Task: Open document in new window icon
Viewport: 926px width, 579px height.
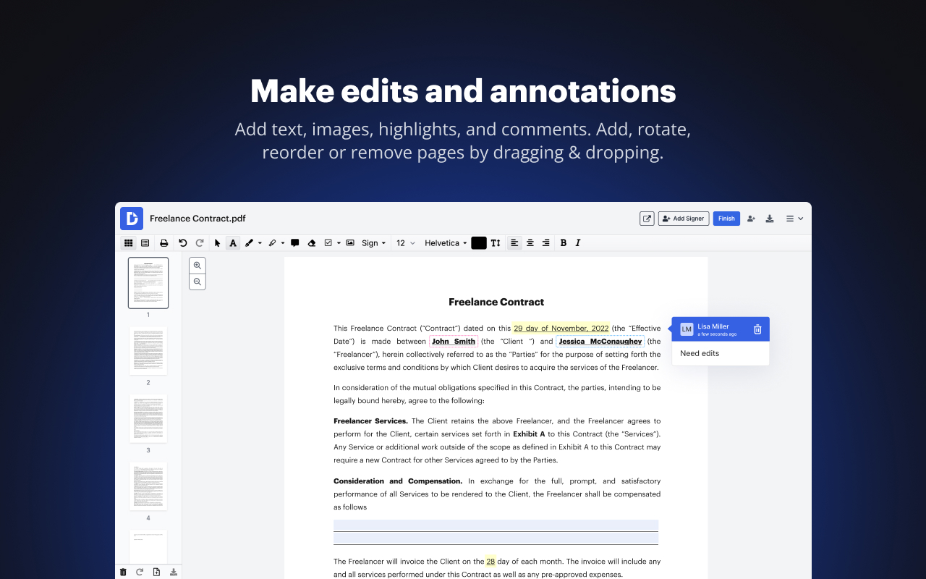Action: 647,219
